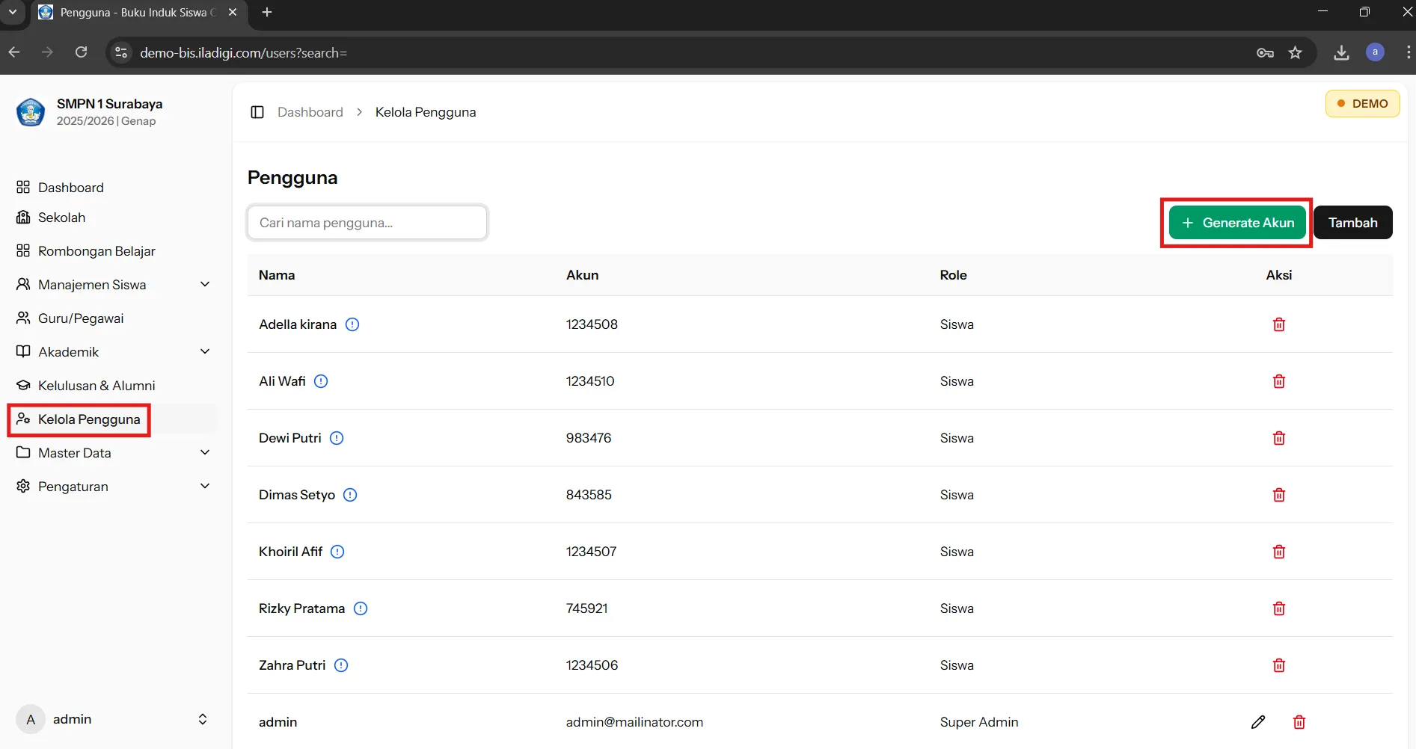Click the Generate Akun button
Screen dimensions: 1416x749
pos(1237,223)
